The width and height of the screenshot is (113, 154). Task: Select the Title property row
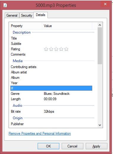pyautogui.click(x=51, y=38)
